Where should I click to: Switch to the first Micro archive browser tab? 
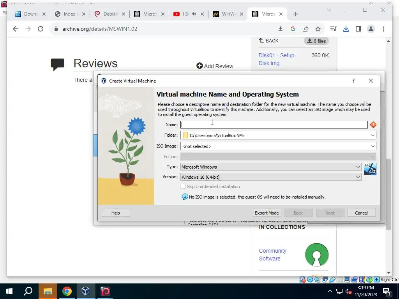pyautogui.click(x=149, y=14)
